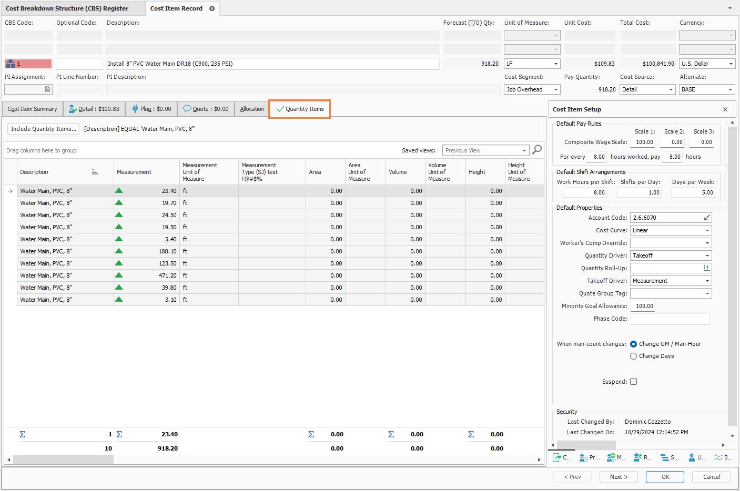Click the grid horizontal scrollbar thumb

coord(63,459)
